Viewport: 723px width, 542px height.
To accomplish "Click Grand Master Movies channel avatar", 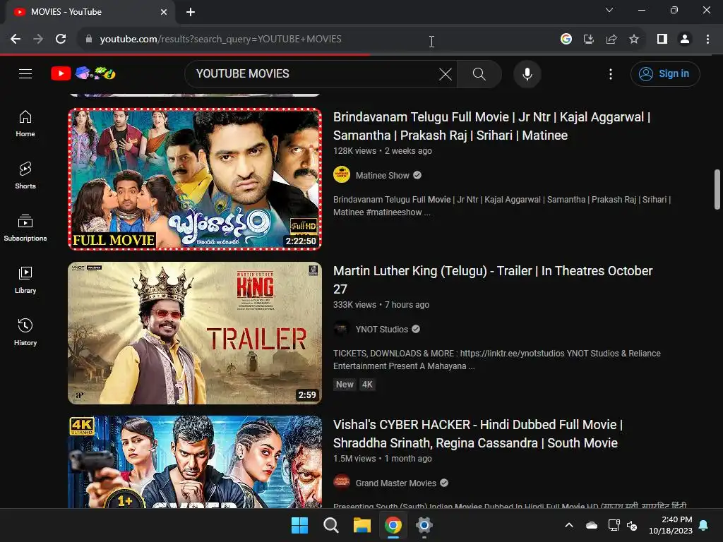I will (x=342, y=483).
